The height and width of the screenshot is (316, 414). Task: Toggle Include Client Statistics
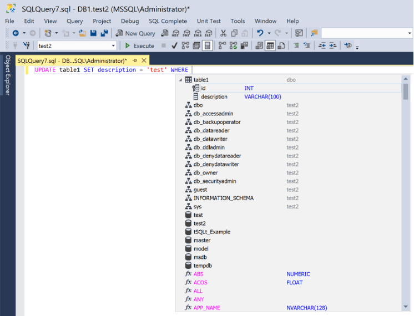click(x=244, y=45)
